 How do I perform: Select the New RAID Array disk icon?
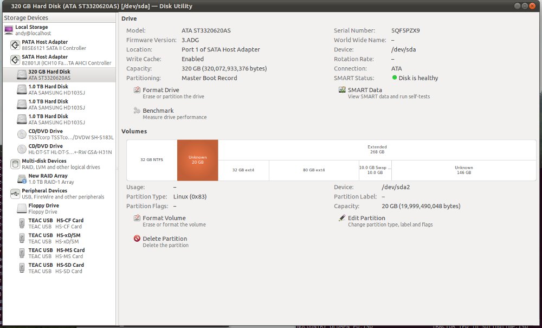22,179
